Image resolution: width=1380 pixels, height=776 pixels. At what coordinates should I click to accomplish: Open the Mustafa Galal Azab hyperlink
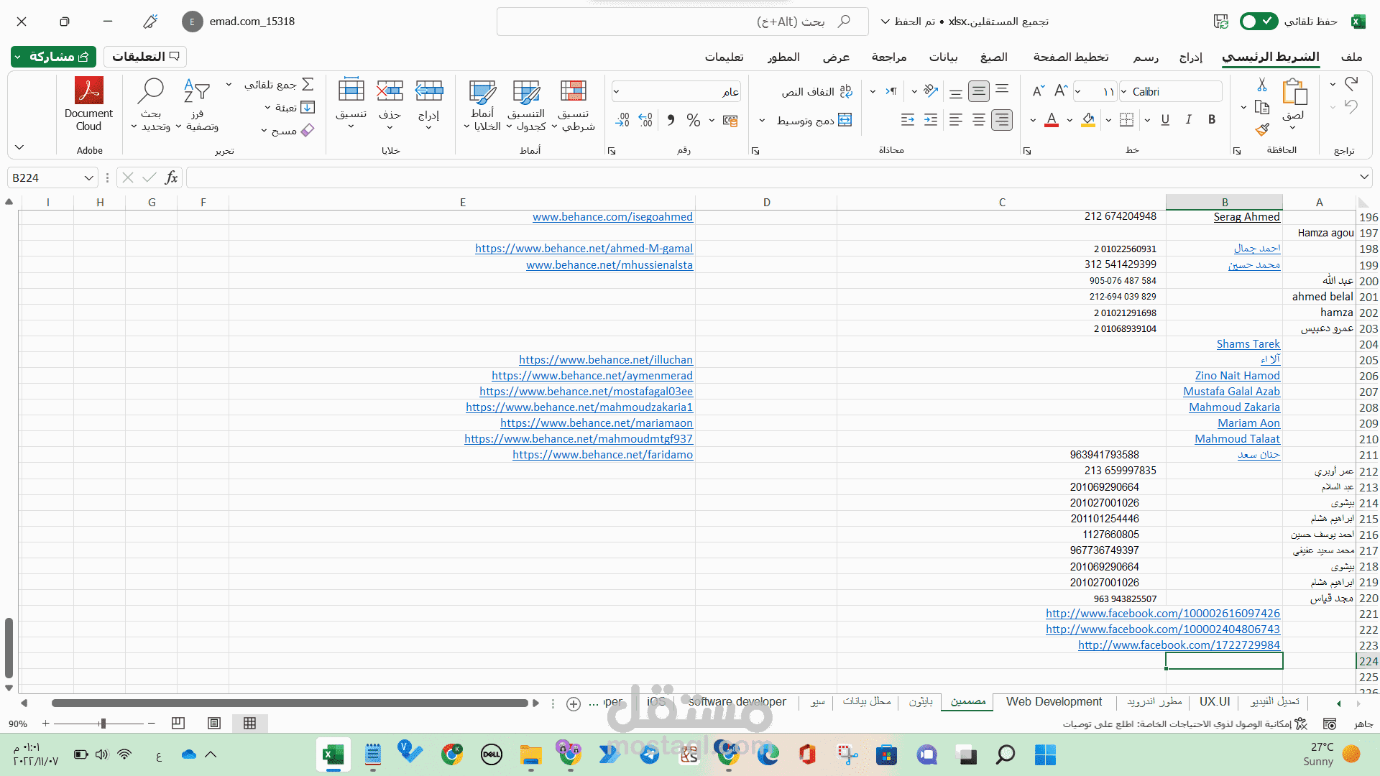(x=1231, y=392)
